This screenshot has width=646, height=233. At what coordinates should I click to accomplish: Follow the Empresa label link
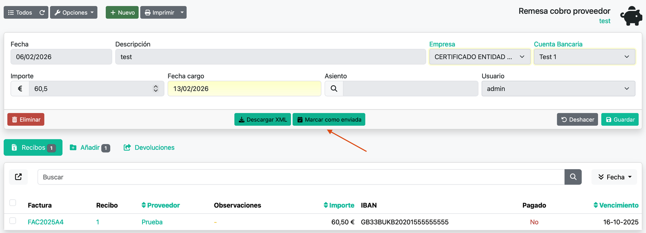(442, 44)
